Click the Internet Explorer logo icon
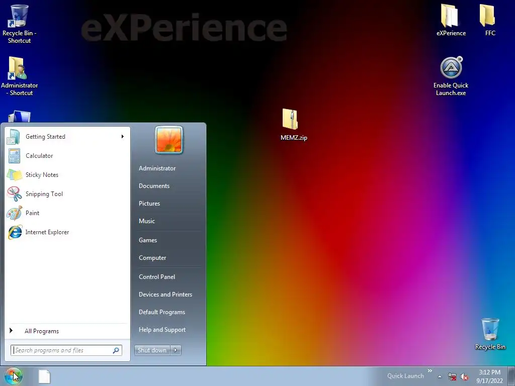The width and height of the screenshot is (515, 386). [15, 232]
